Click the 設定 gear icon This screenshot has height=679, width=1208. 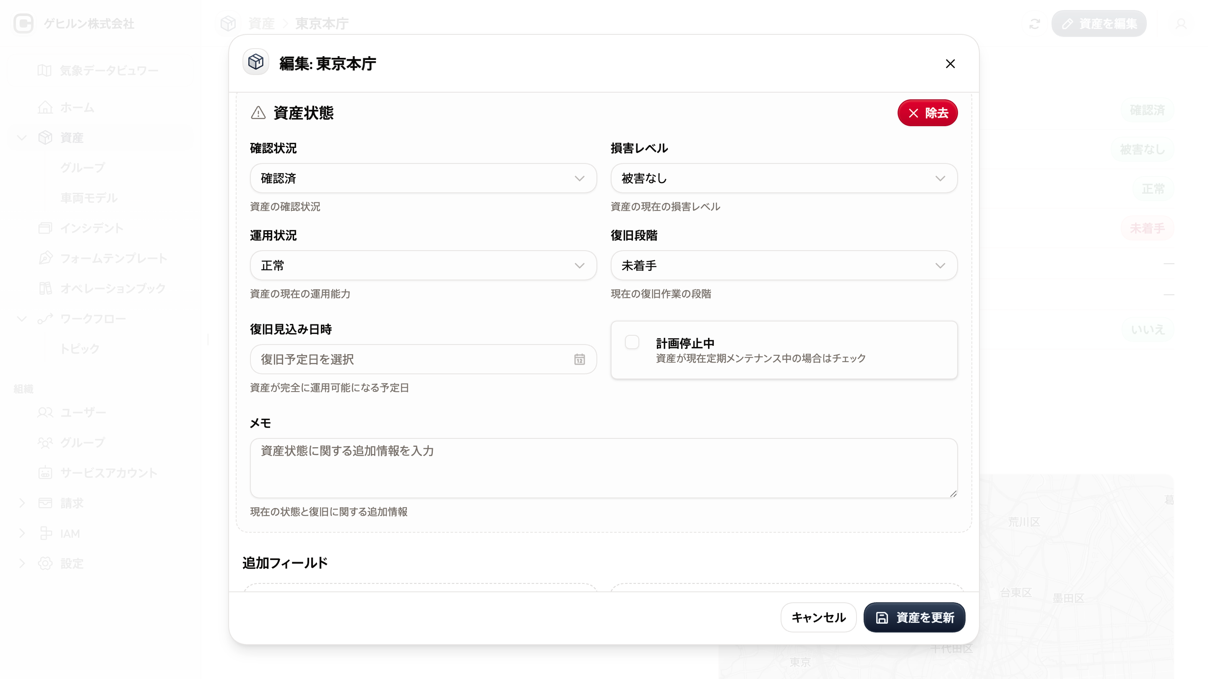click(x=45, y=563)
